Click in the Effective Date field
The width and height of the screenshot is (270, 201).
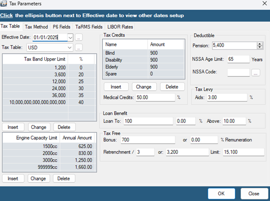pyautogui.click(x=50, y=37)
